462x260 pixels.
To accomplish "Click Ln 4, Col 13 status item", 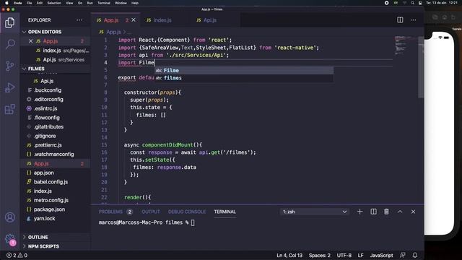I will tap(289, 255).
